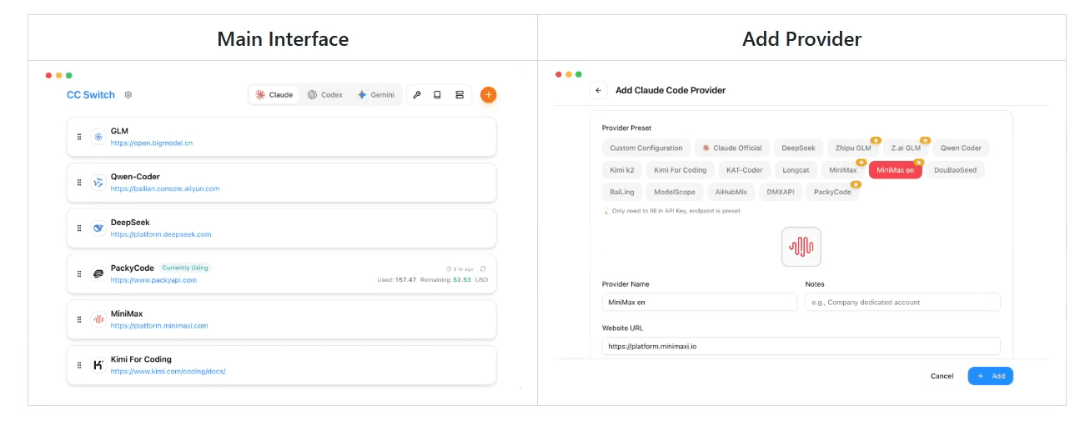Choose the Claude Official preset
Image resolution: width=1090 pixels, height=431 pixels.
click(x=731, y=148)
